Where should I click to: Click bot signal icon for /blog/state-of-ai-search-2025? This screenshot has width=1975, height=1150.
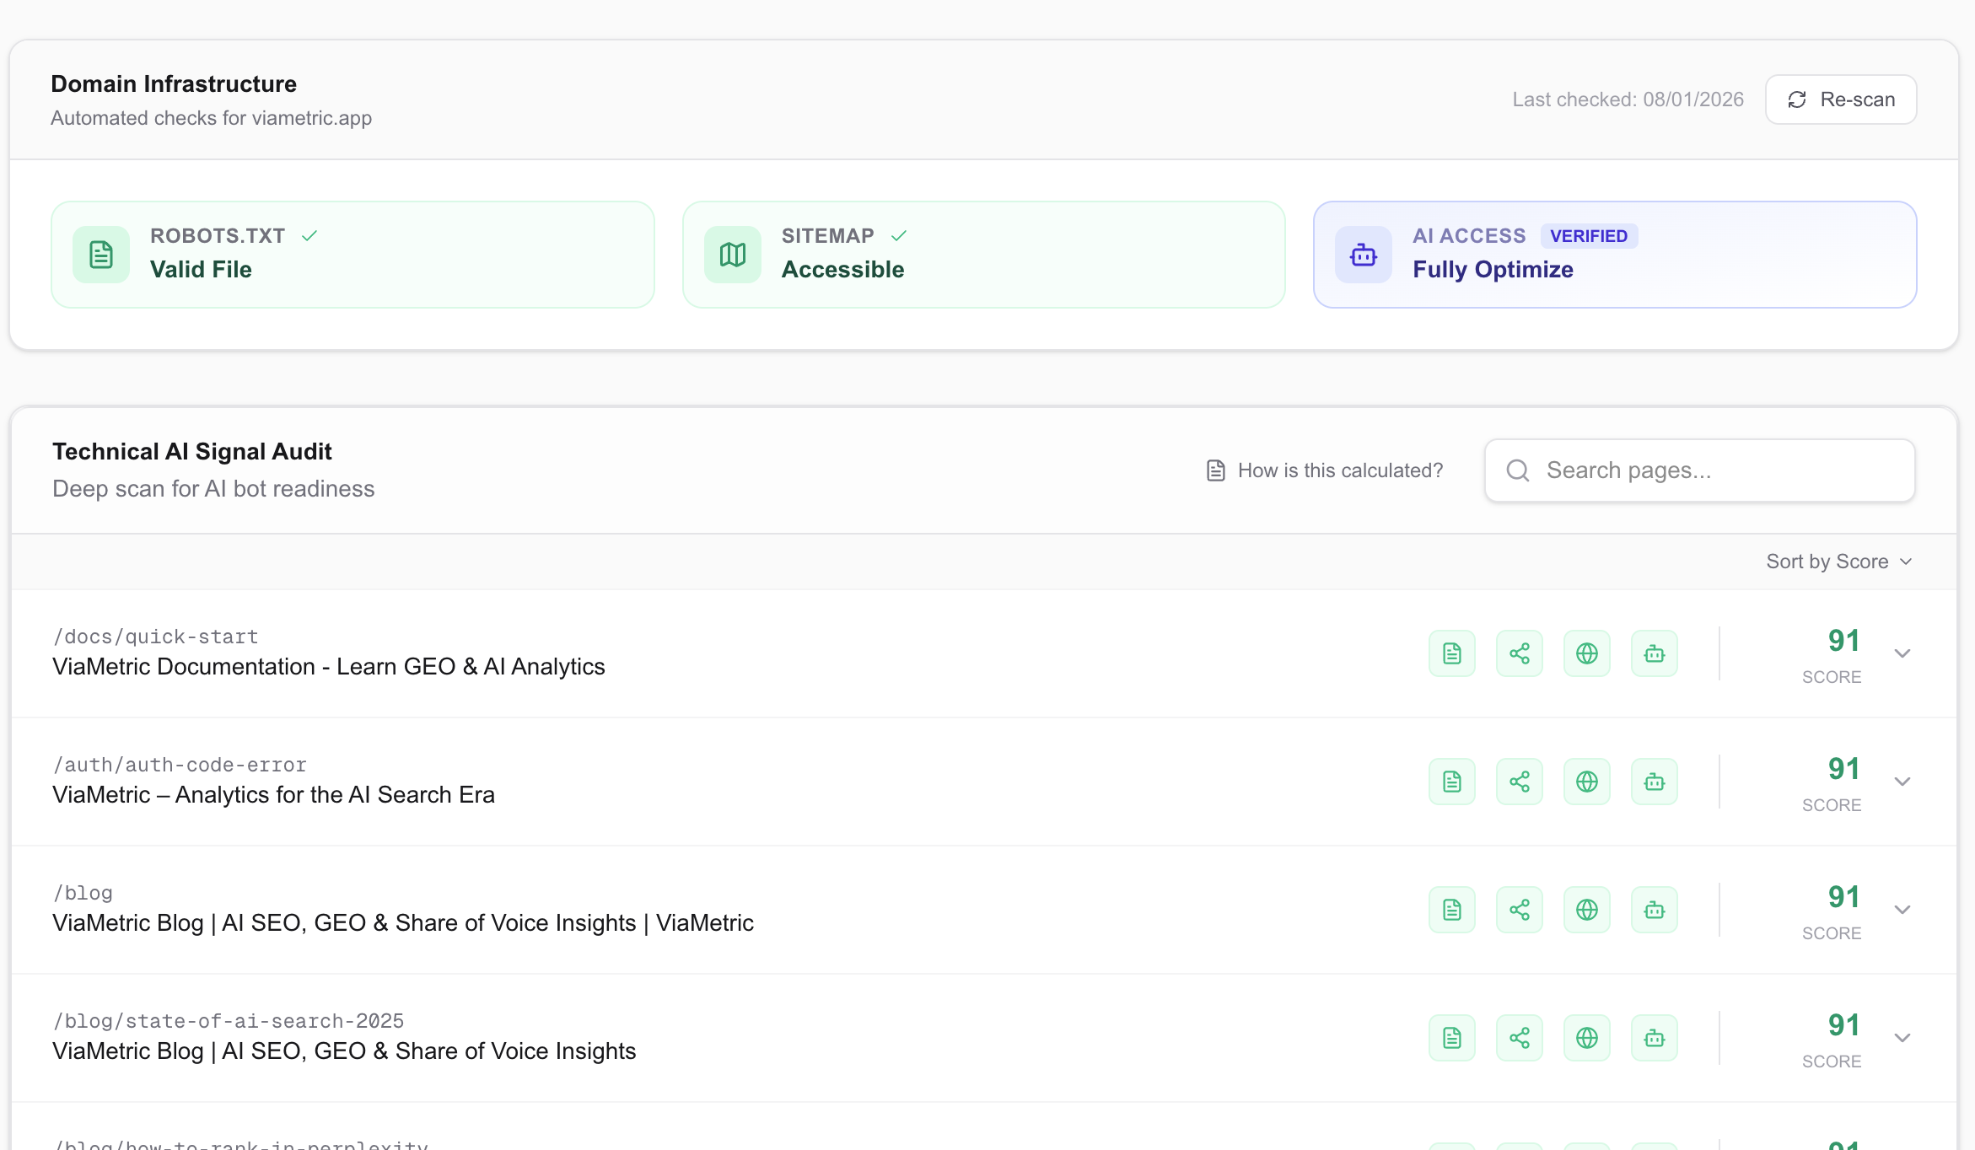tap(1654, 1038)
